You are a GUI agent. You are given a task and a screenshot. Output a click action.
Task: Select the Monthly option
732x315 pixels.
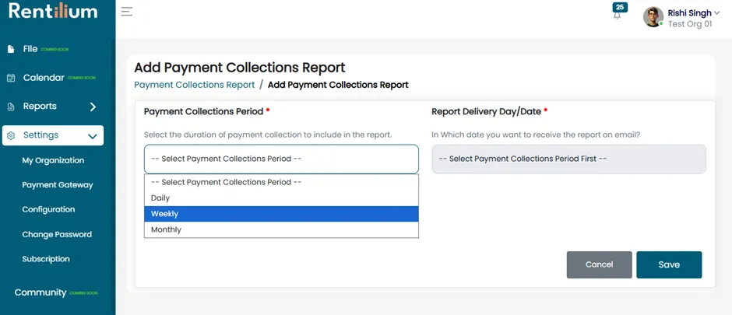coord(281,229)
